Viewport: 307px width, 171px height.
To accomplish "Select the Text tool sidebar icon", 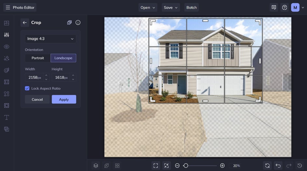I will (x=7, y=117).
